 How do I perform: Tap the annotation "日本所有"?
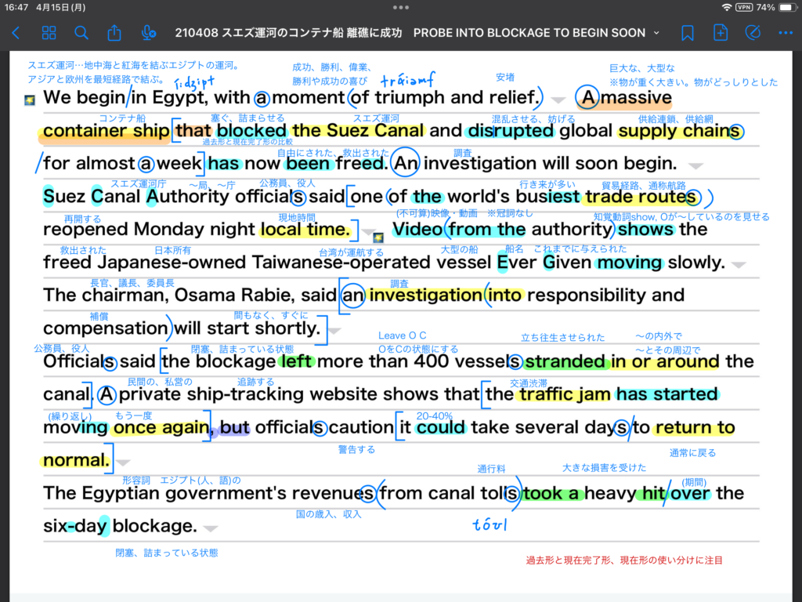(x=172, y=250)
